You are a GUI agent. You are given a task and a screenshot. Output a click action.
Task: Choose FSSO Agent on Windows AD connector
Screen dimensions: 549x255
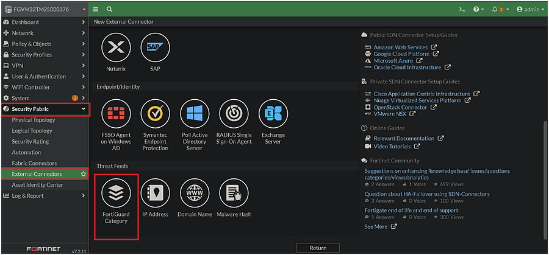click(116, 114)
